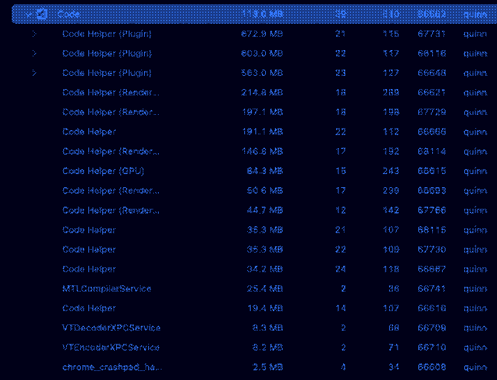Select the MTLCompilerService process
This screenshot has width=497, height=380.
(106, 288)
